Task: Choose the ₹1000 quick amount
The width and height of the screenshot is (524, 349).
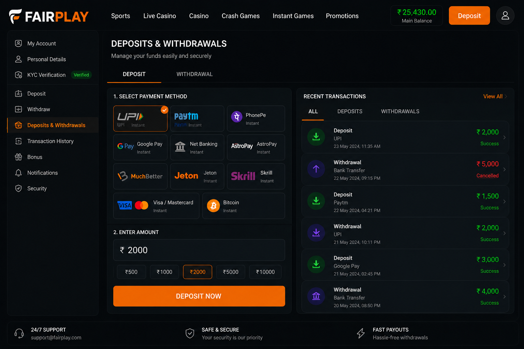Action: click(x=164, y=272)
